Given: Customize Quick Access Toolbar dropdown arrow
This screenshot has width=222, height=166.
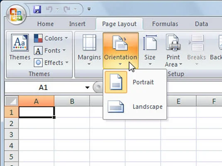Looking at the screenshot, I should click(89, 9).
